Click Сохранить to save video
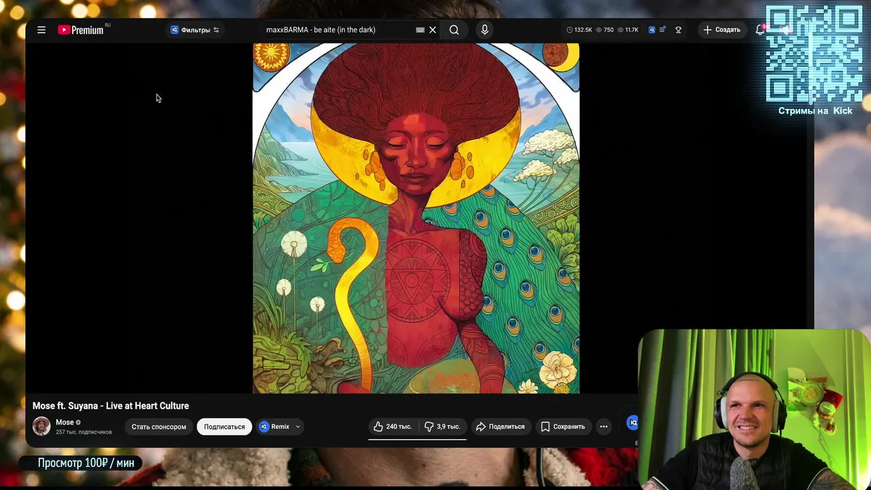 [563, 427]
